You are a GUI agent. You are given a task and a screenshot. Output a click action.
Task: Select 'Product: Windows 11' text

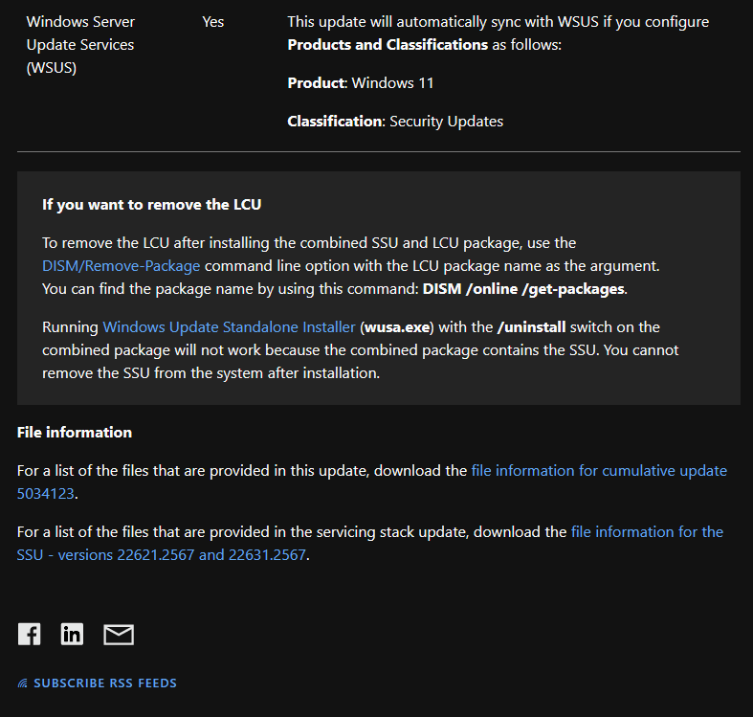361,82
